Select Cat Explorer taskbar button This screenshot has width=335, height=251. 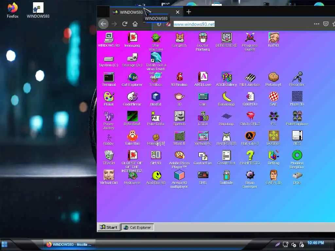(x=137, y=227)
